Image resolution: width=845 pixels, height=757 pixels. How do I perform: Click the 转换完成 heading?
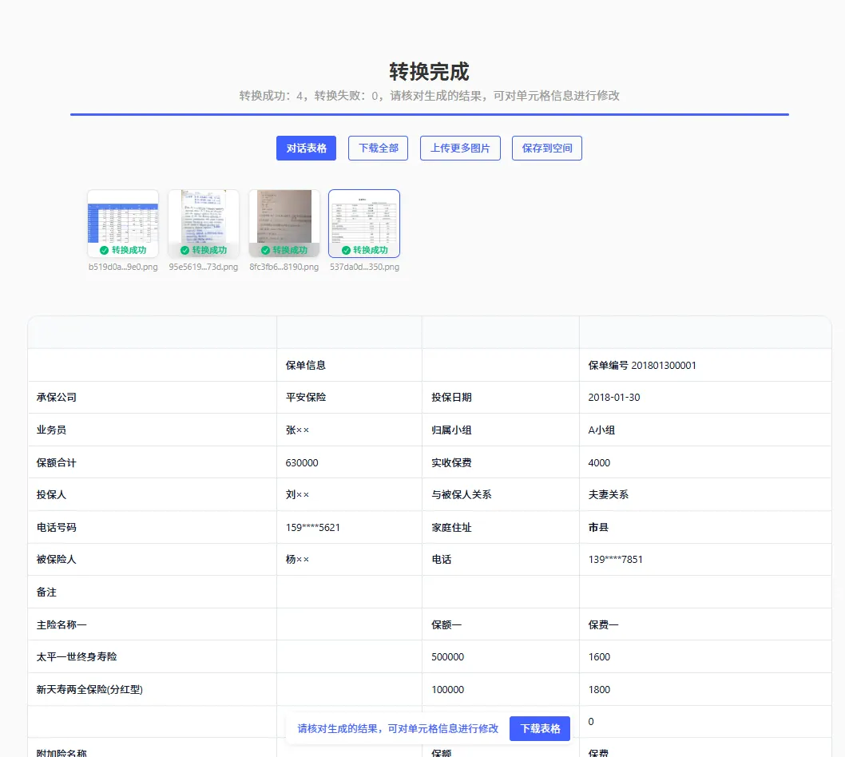tap(429, 72)
